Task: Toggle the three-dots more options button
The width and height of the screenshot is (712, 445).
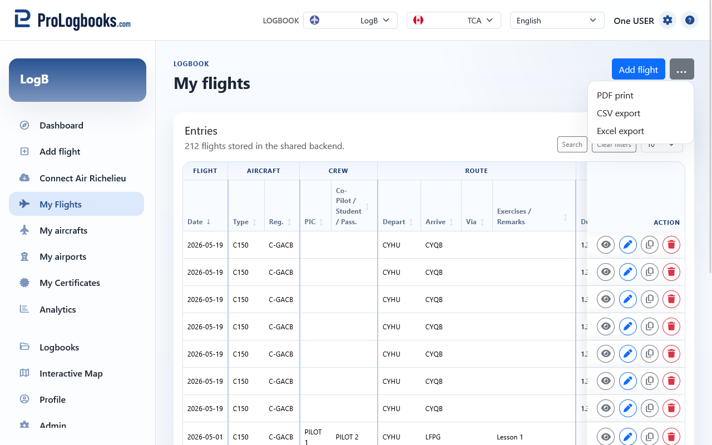Action: coord(682,69)
